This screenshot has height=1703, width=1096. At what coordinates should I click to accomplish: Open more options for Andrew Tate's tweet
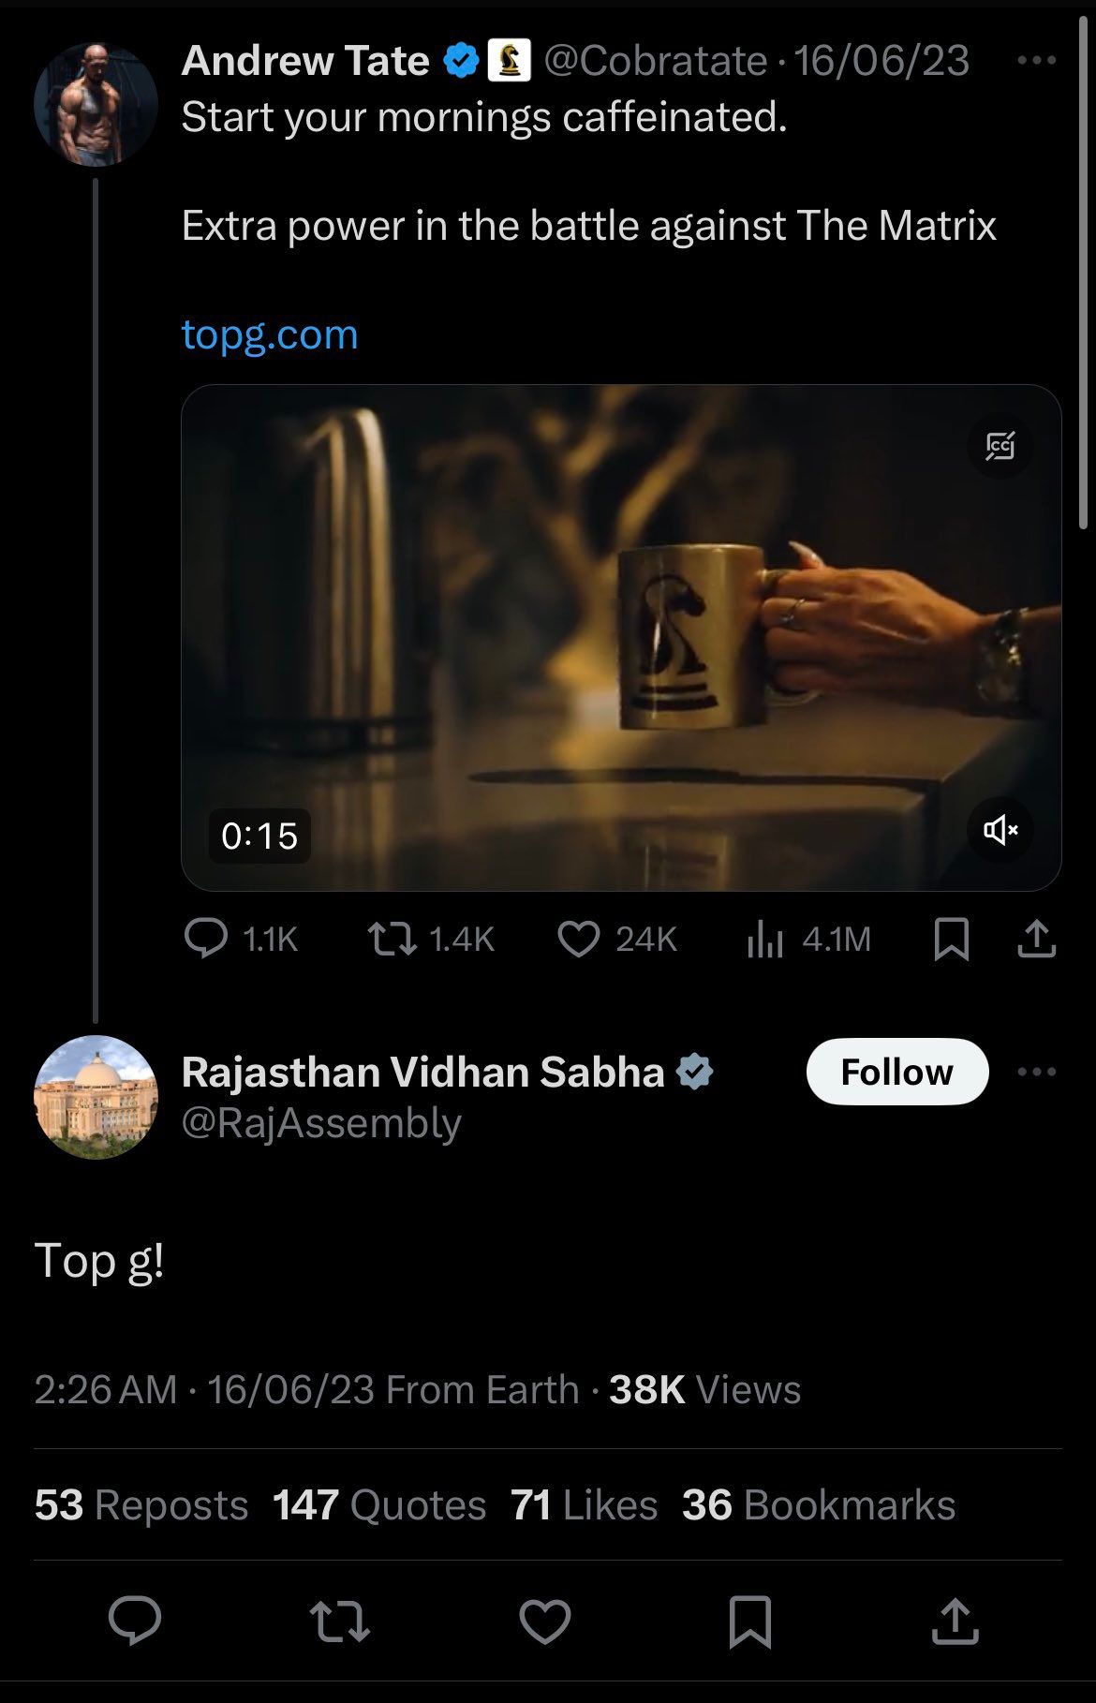(1036, 61)
